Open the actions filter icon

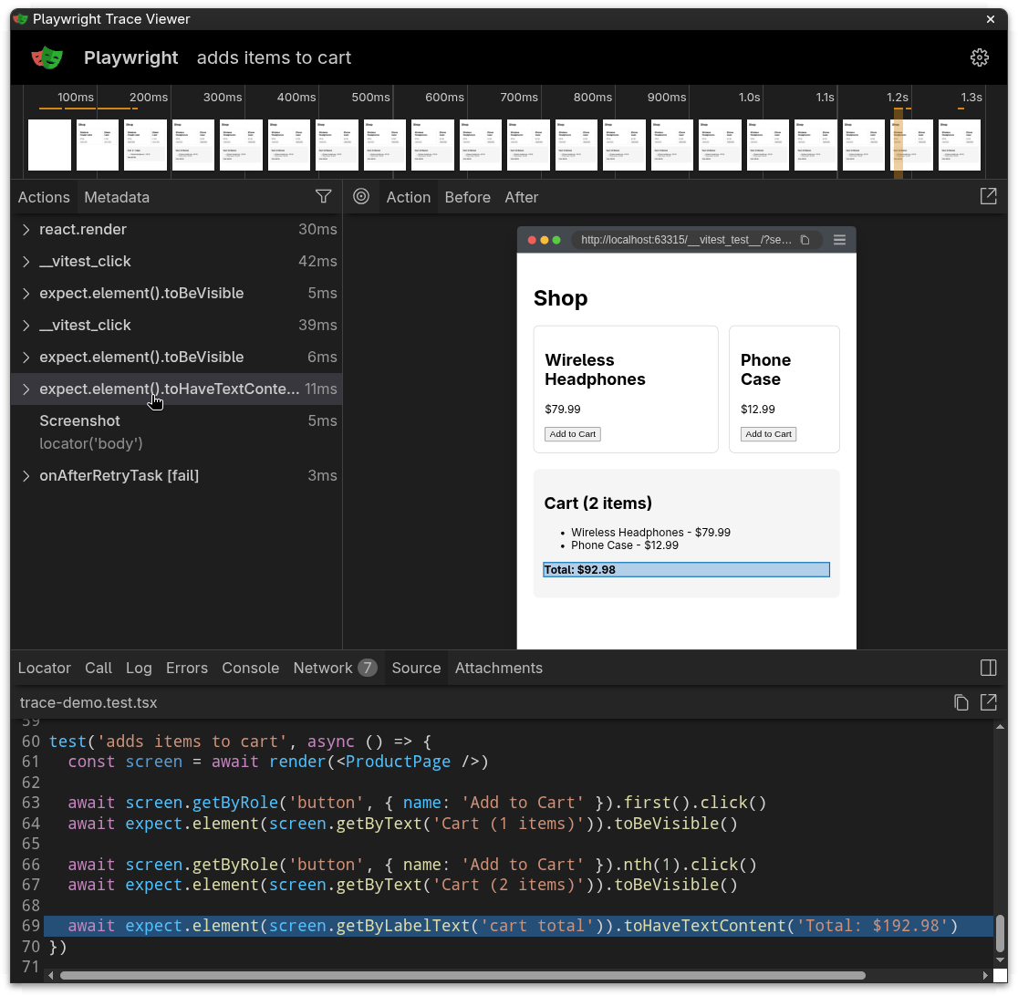[x=324, y=196]
